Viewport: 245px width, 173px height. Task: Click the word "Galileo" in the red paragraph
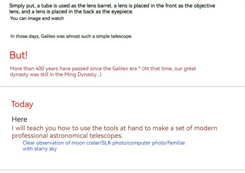point(120,68)
